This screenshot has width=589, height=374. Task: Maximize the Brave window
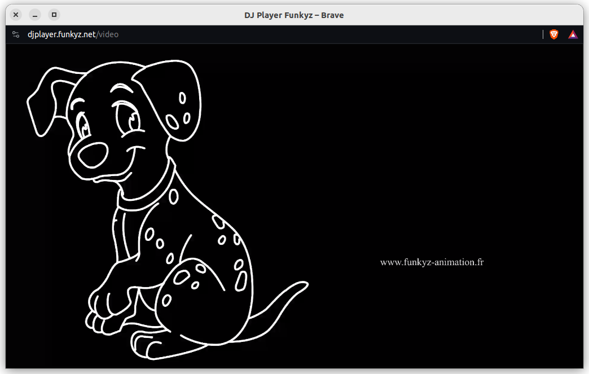coord(54,15)
